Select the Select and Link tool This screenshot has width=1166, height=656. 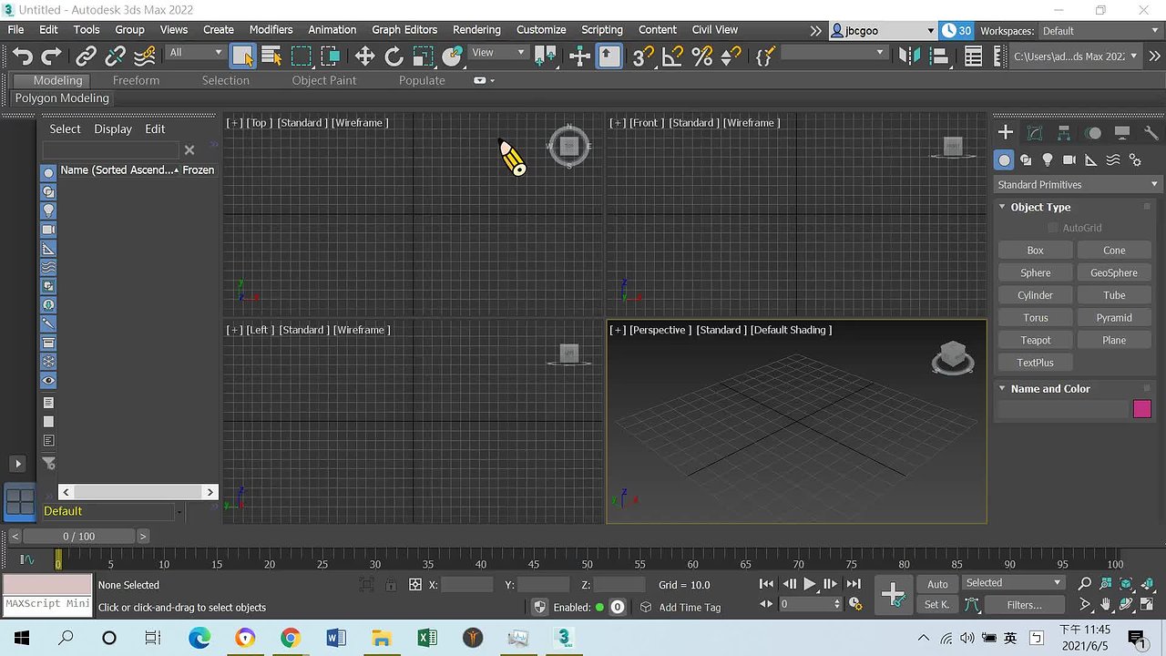coord(86,56)
